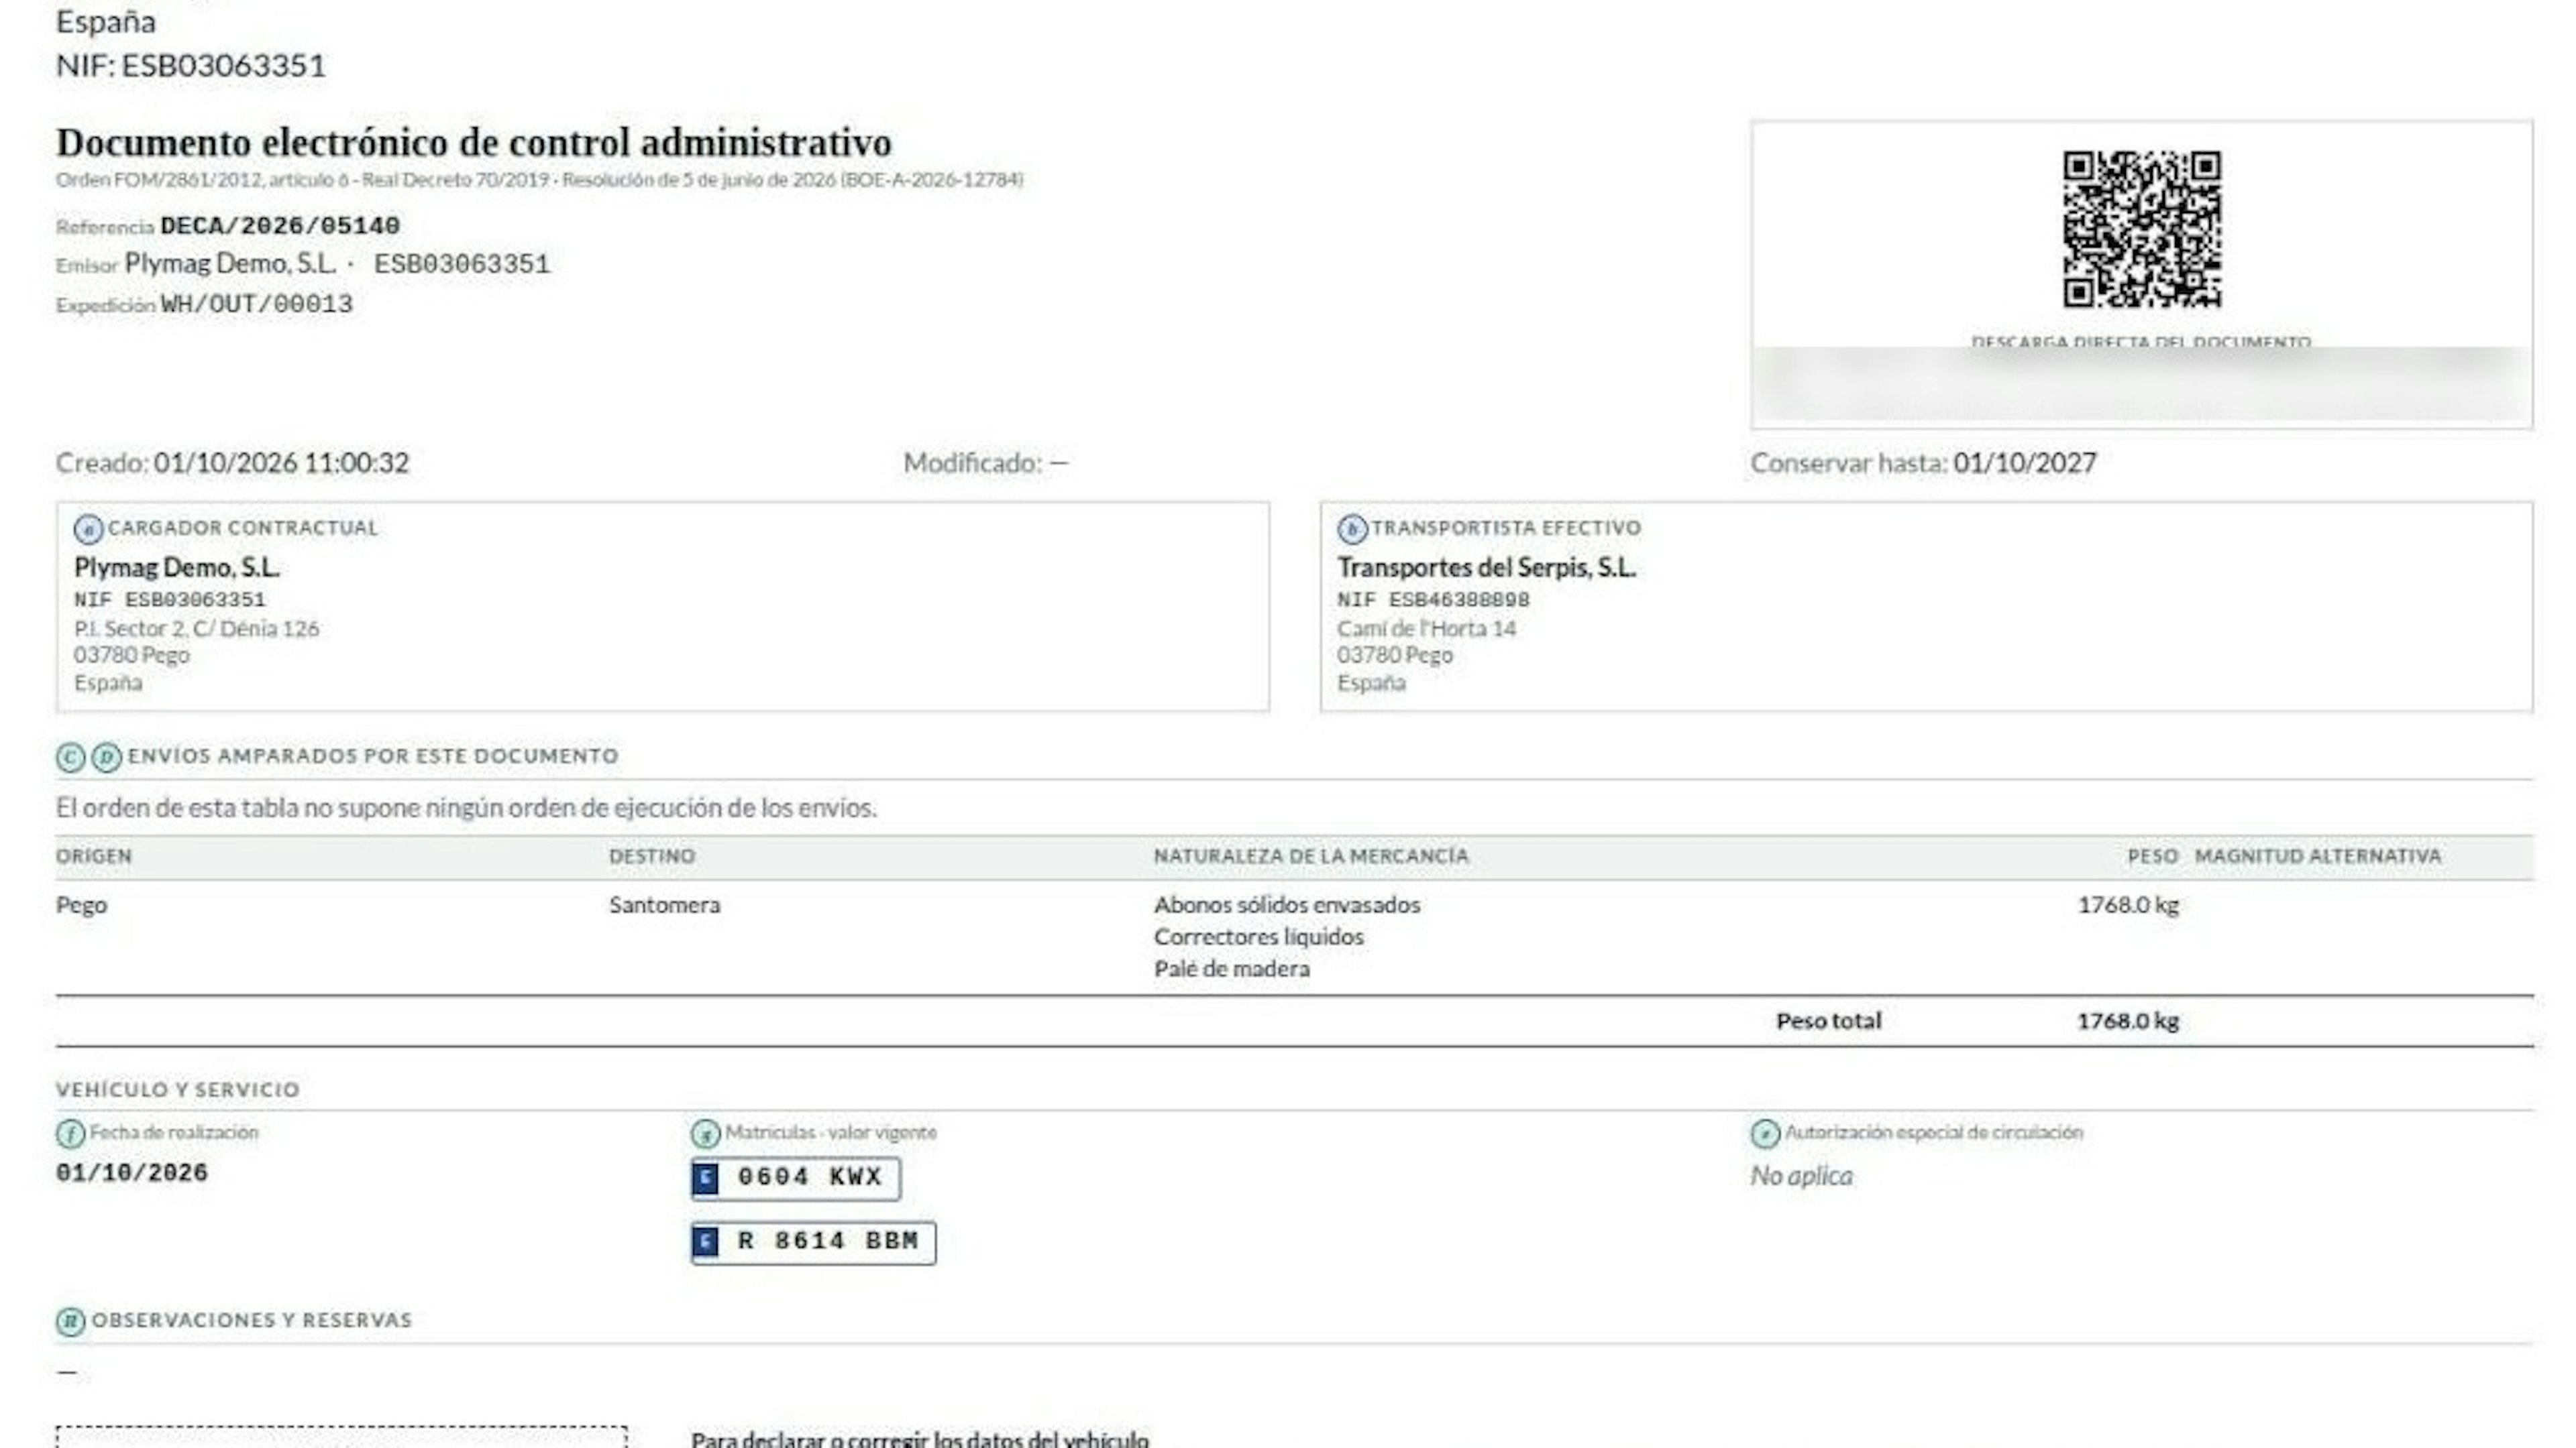Click 'Para declarar o corregir los datos del vehículo' text
This screenshot has width=2576, height=1448.
920,1439
